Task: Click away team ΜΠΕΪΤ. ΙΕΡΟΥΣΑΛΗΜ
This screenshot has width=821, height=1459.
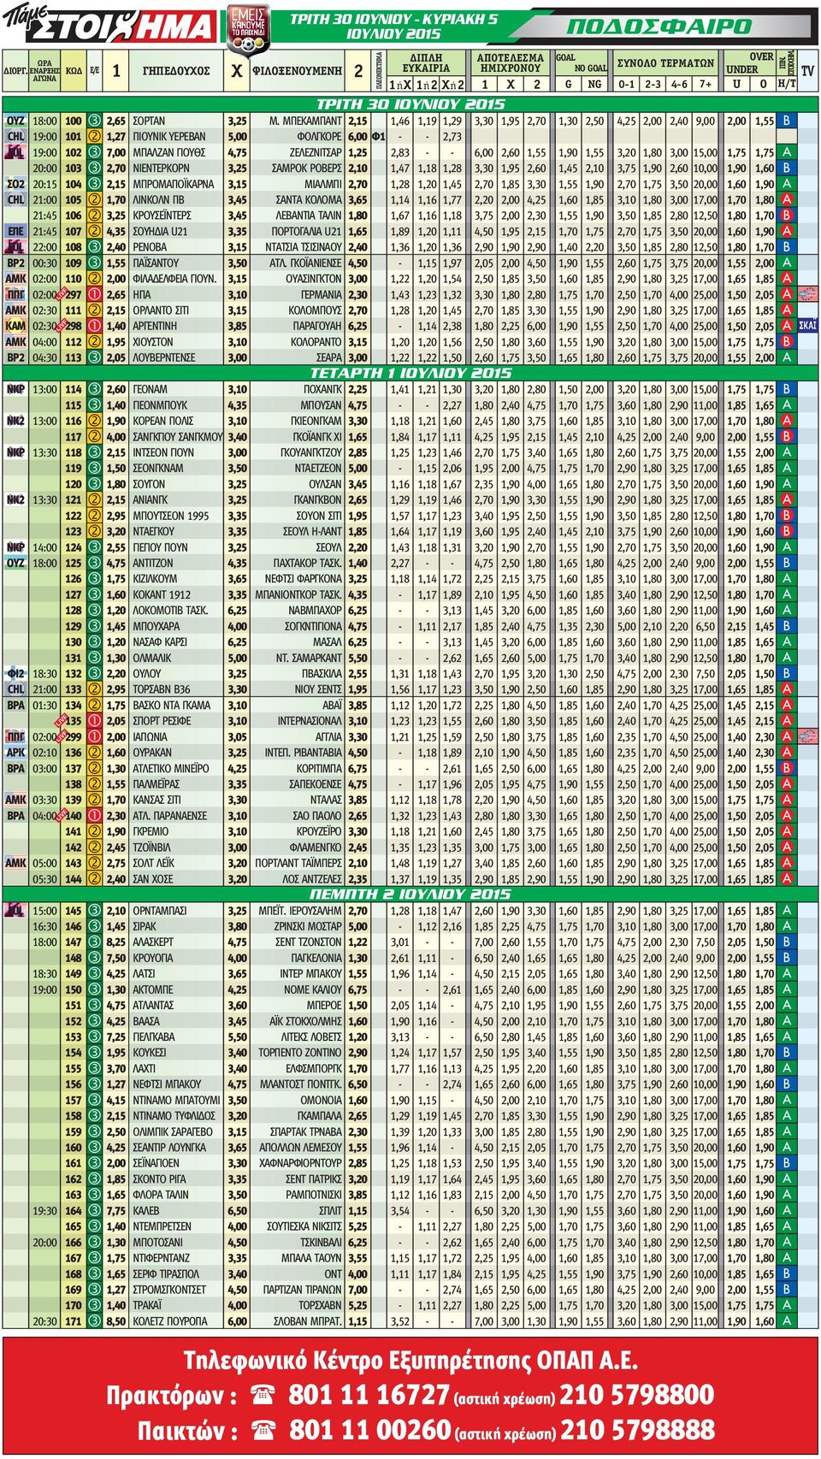Action: 301,910
